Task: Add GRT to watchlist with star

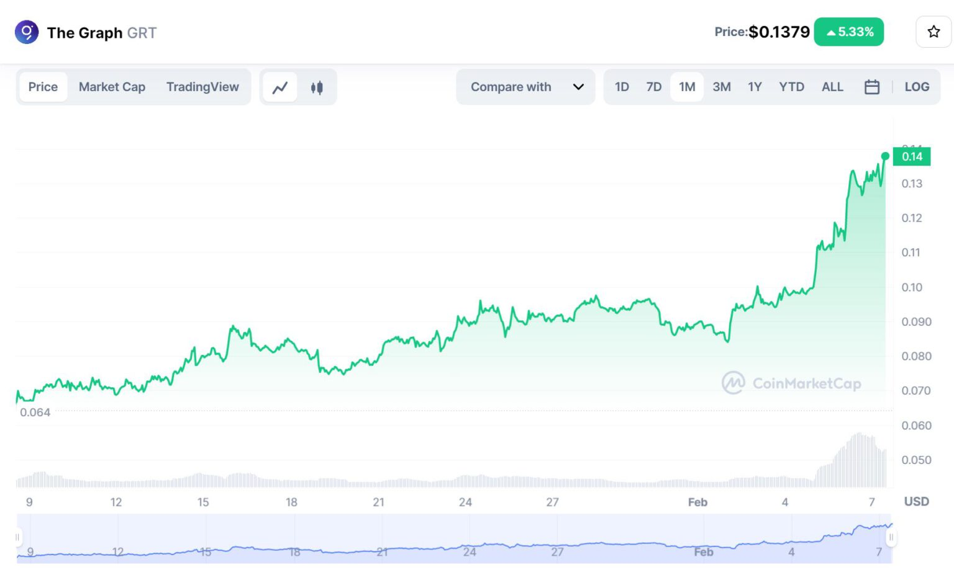Action: pyautogui.click(x=933, y=32)
